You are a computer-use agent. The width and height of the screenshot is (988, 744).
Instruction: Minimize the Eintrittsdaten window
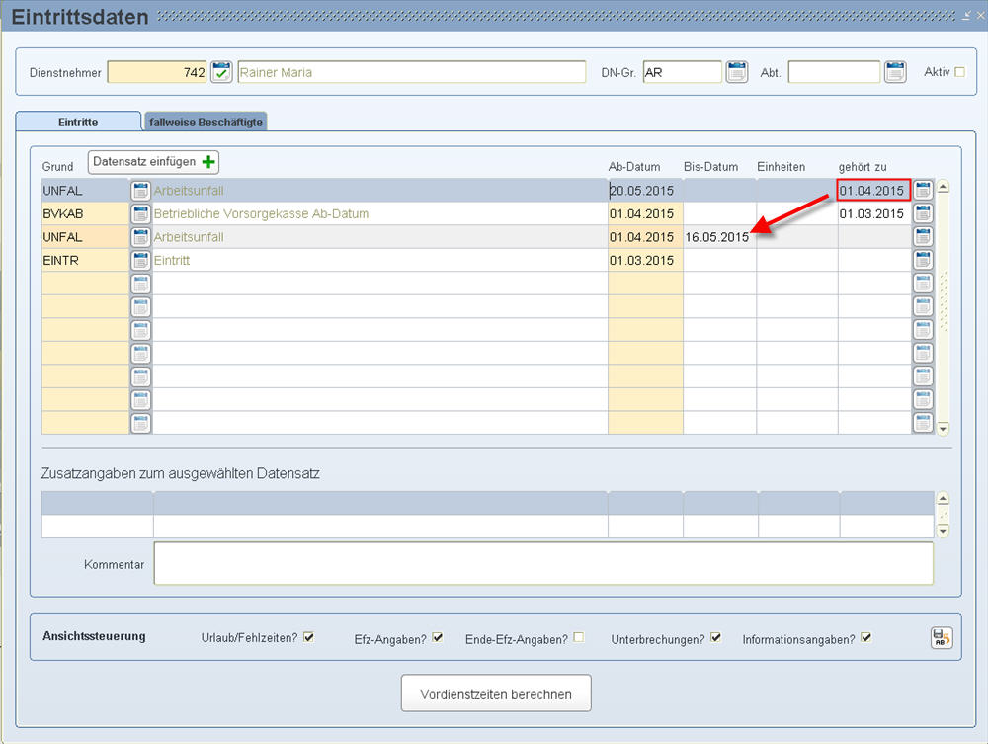(966, 16)
